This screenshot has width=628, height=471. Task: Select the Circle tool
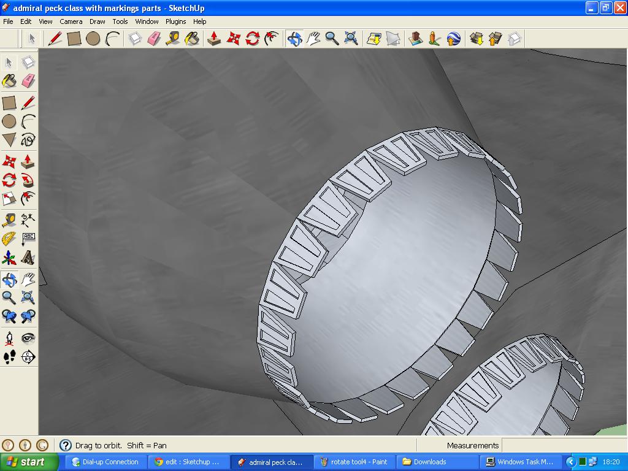coord(92,39)
